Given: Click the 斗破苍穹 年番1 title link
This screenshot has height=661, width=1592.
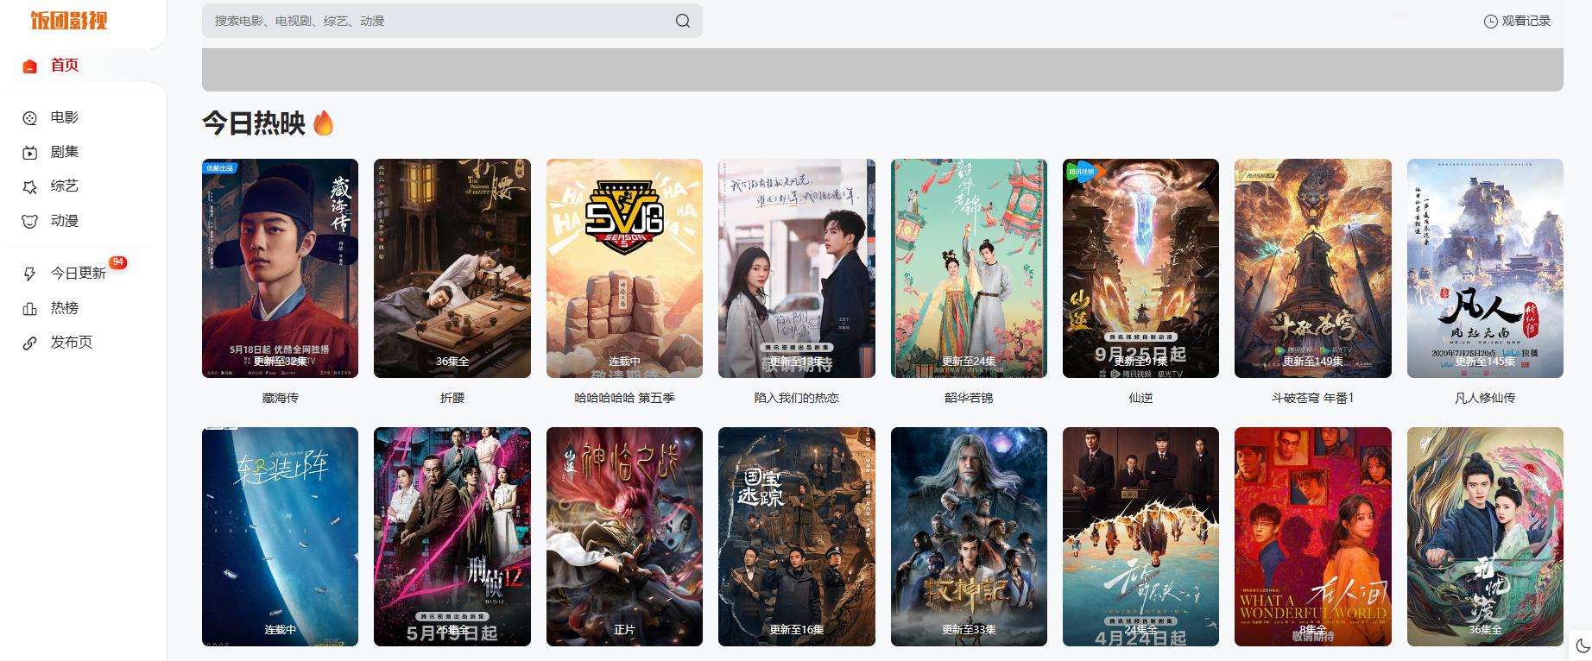Looking at the screenshot, I should (x=1313, y=398).
